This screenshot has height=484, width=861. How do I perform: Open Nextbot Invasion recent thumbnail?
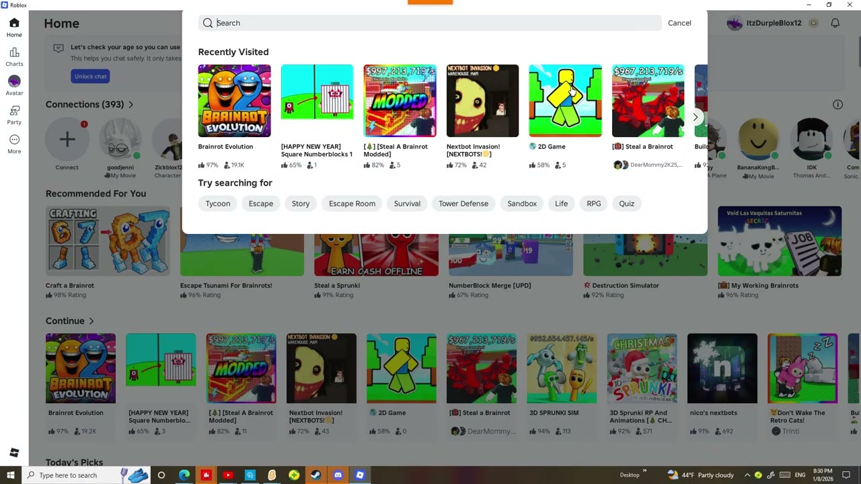482,101
